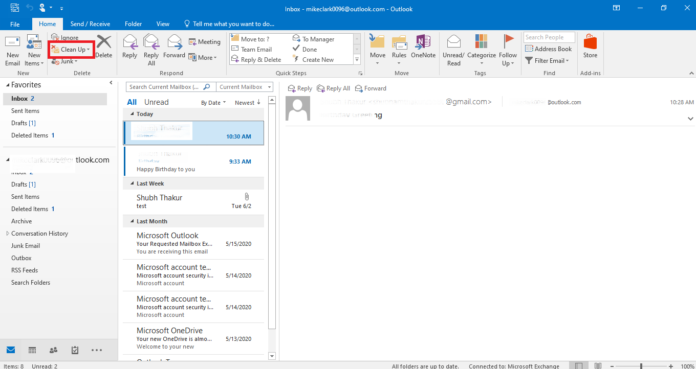Click the New Email icon
The height and width of the screenshot is (369, 696).
(x=12, y=51)
